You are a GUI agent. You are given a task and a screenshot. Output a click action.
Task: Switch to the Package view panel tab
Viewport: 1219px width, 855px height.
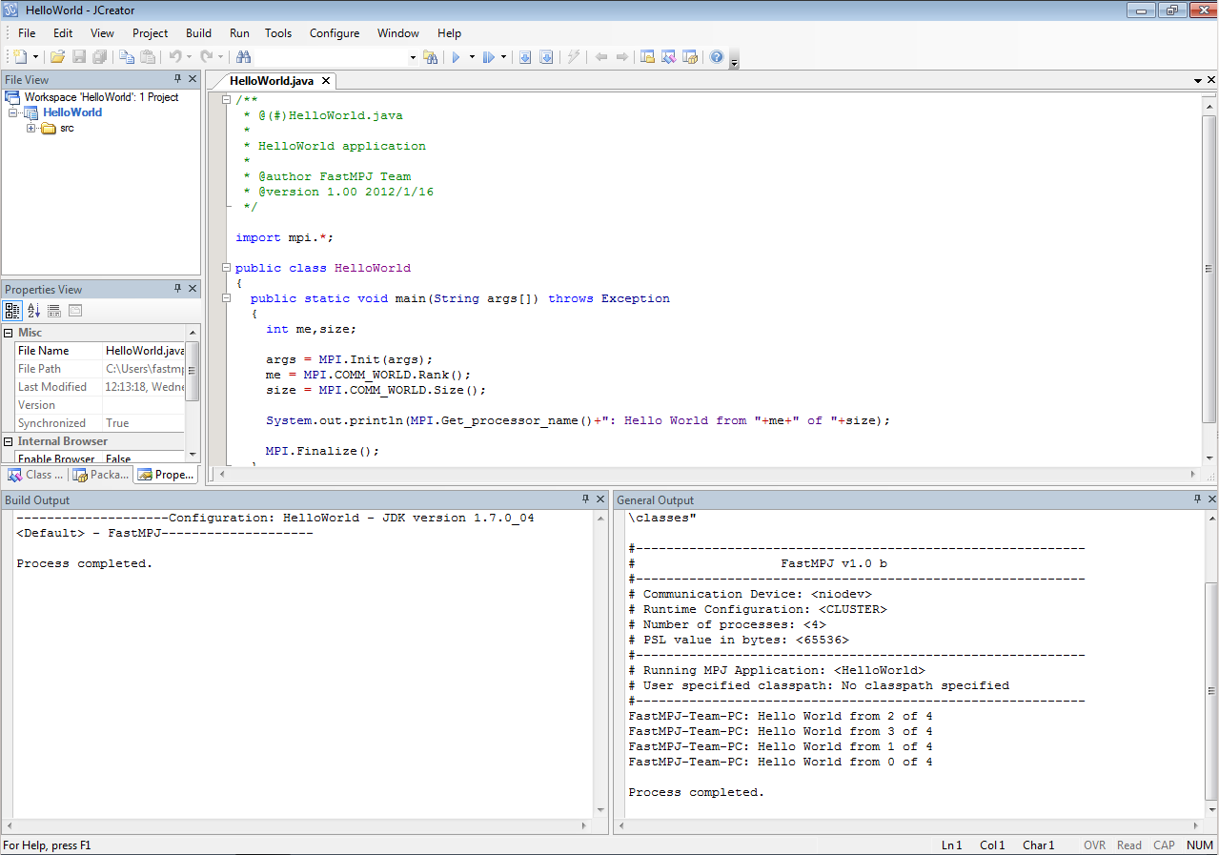point(101,475)
